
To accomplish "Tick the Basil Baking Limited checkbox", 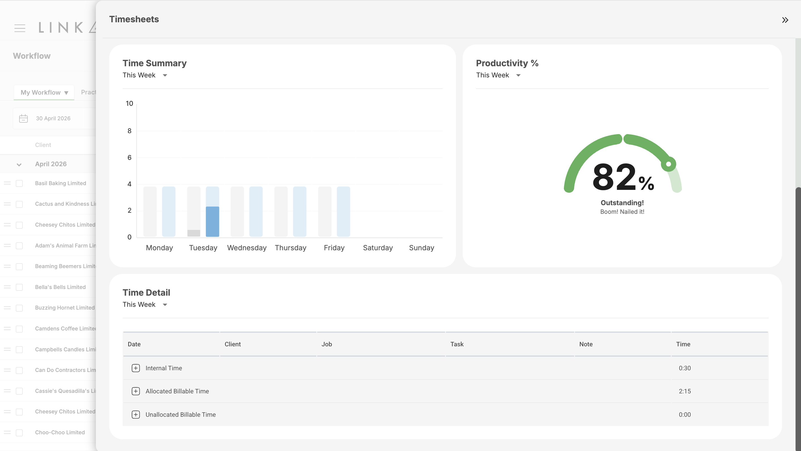I will tap(19, 183).
